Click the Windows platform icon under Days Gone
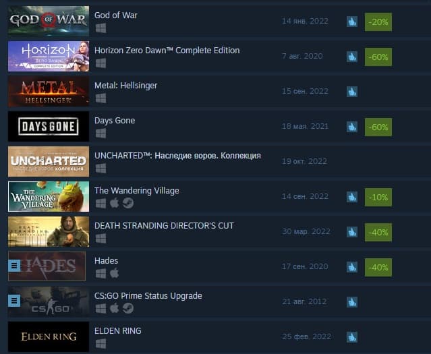Viewport: 431px width, 354px height. pyautogui.click(x=101, y=134)
